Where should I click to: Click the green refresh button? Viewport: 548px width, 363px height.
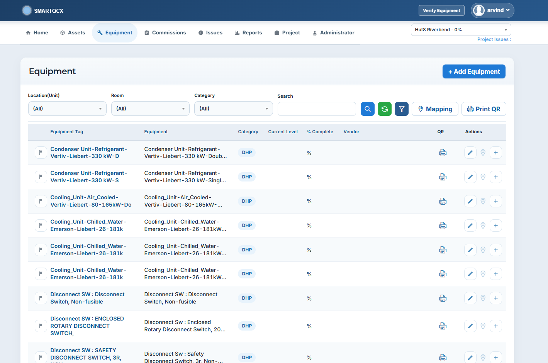click(385, 109)
